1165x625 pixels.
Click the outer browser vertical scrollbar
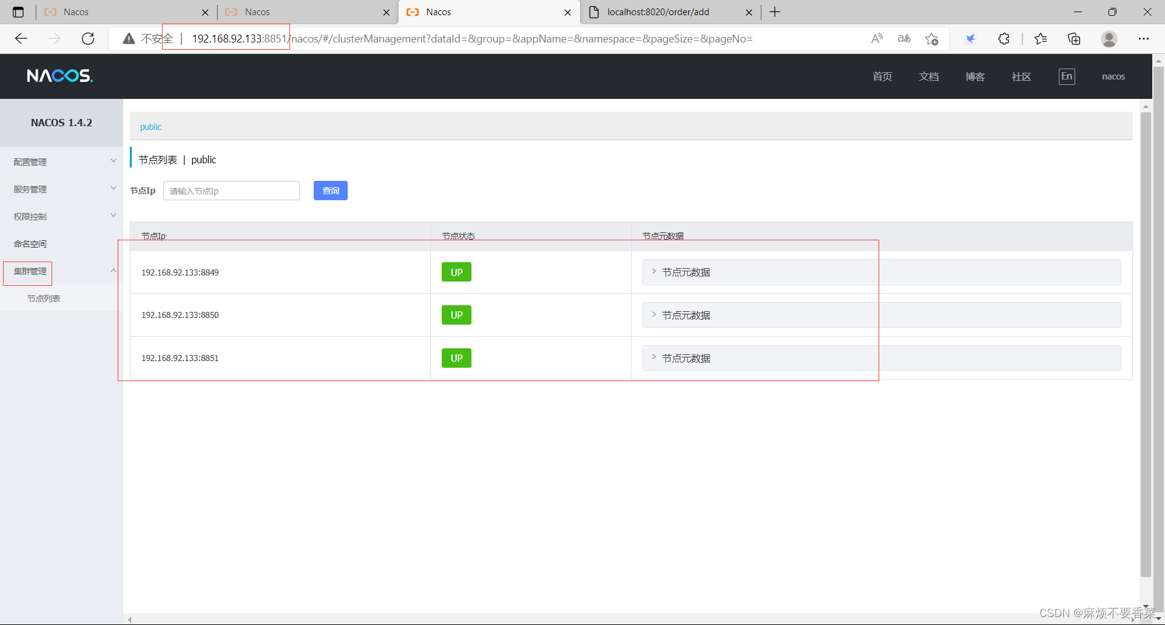click(x=1158, y=340)
